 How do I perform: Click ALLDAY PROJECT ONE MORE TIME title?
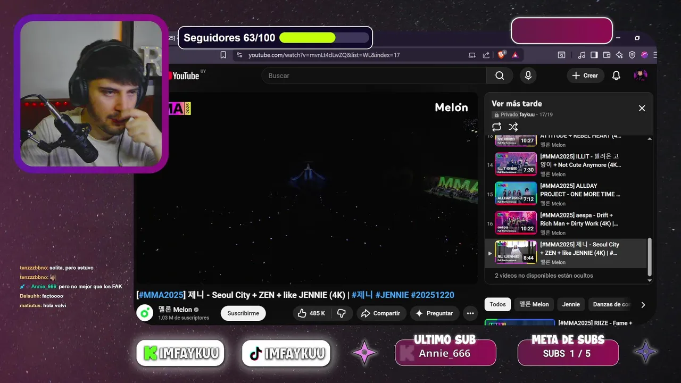click(580, 190)
